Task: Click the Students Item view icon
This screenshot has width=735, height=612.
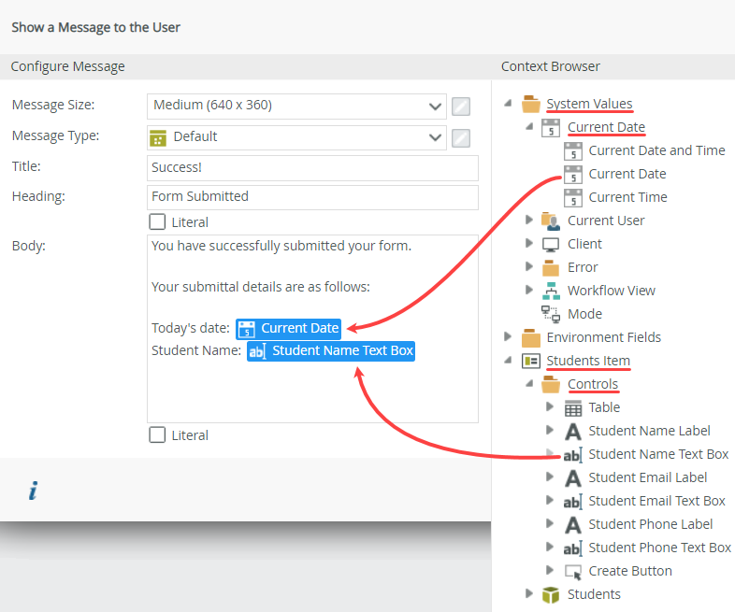Action: 531,361
